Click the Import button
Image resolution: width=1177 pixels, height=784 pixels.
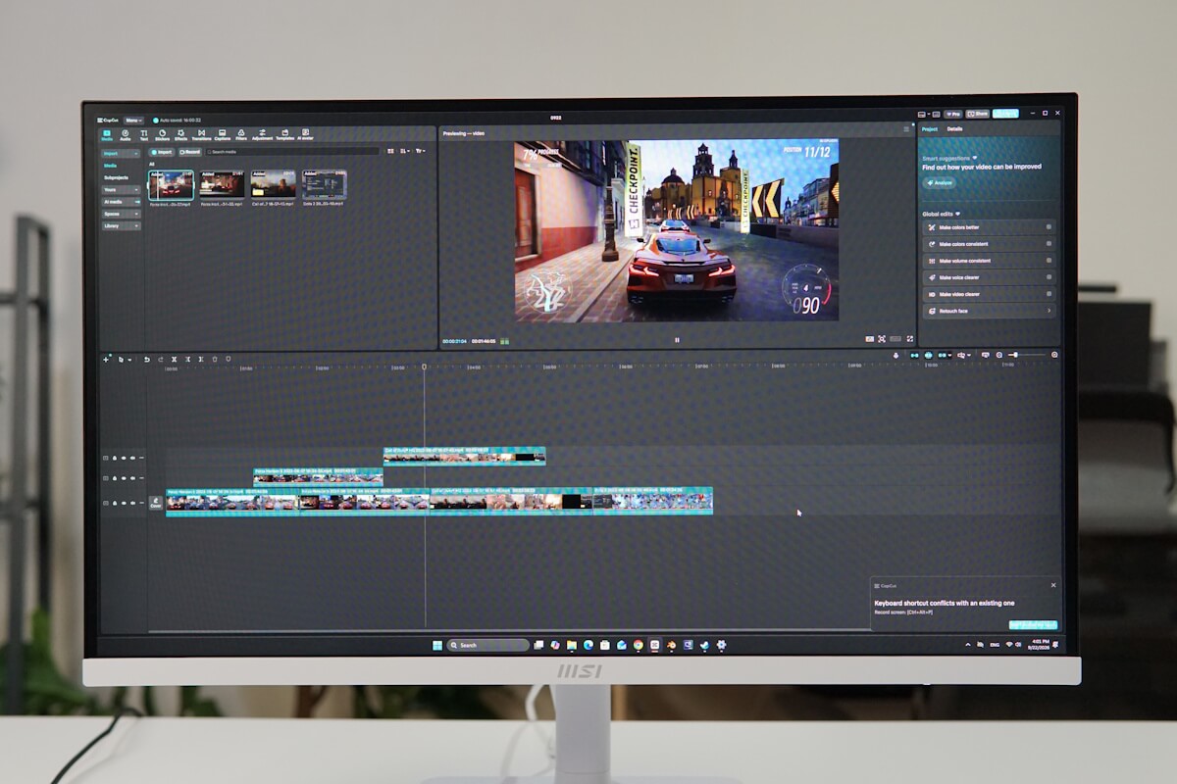[162, 152]
